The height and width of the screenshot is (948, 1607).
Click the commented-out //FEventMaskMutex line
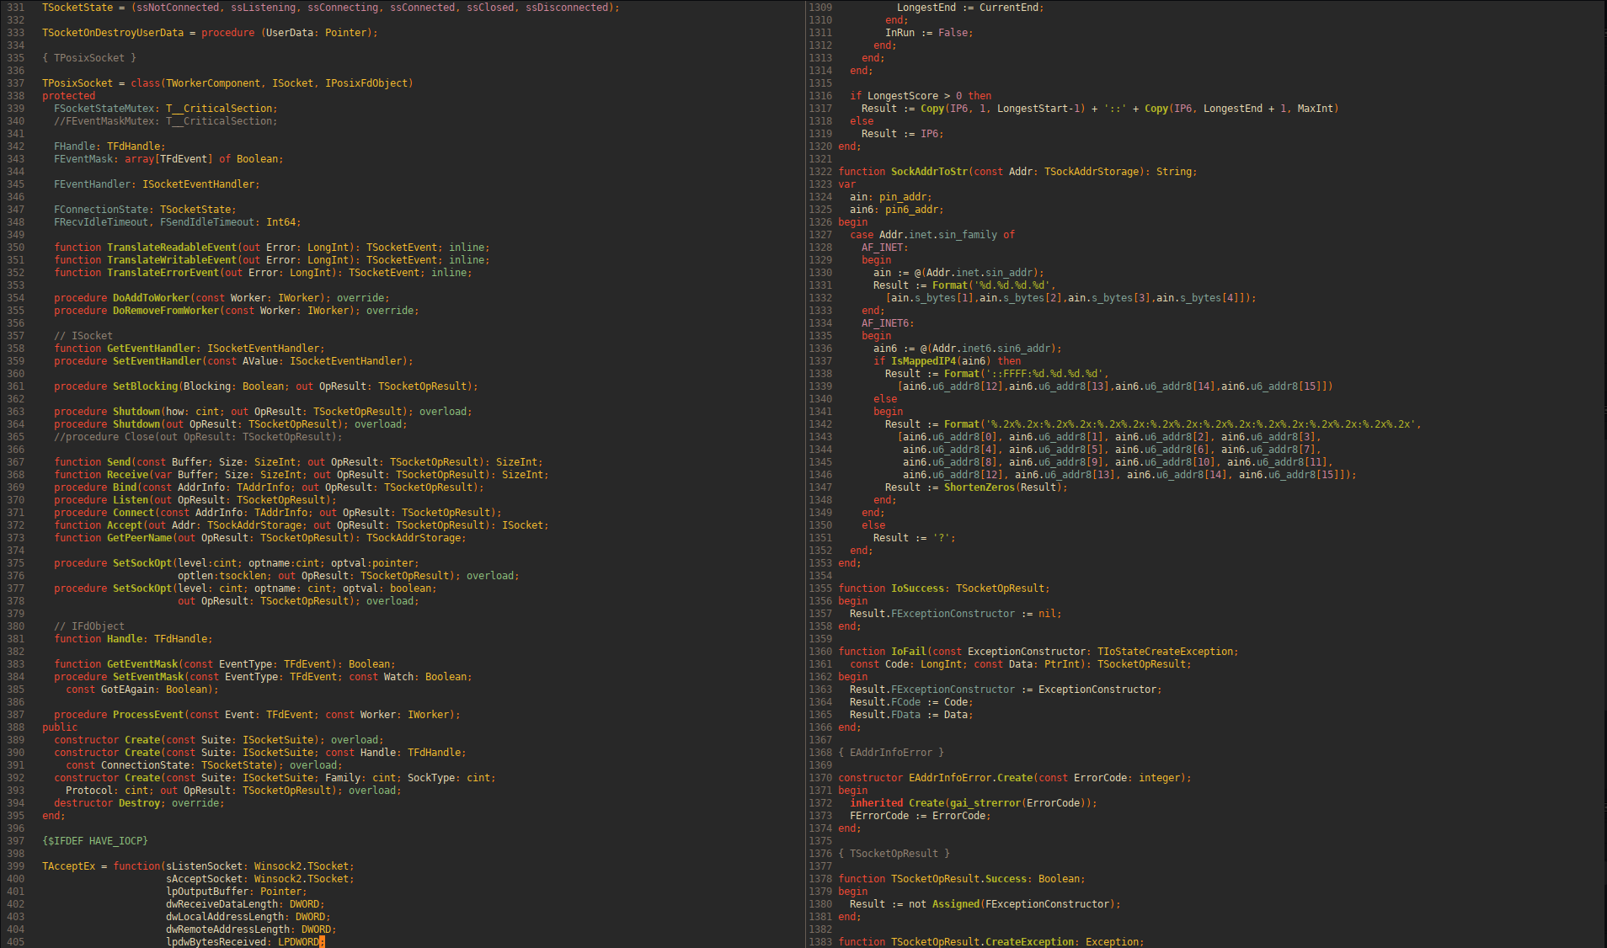pyautogui.click(x=165, y=121)
